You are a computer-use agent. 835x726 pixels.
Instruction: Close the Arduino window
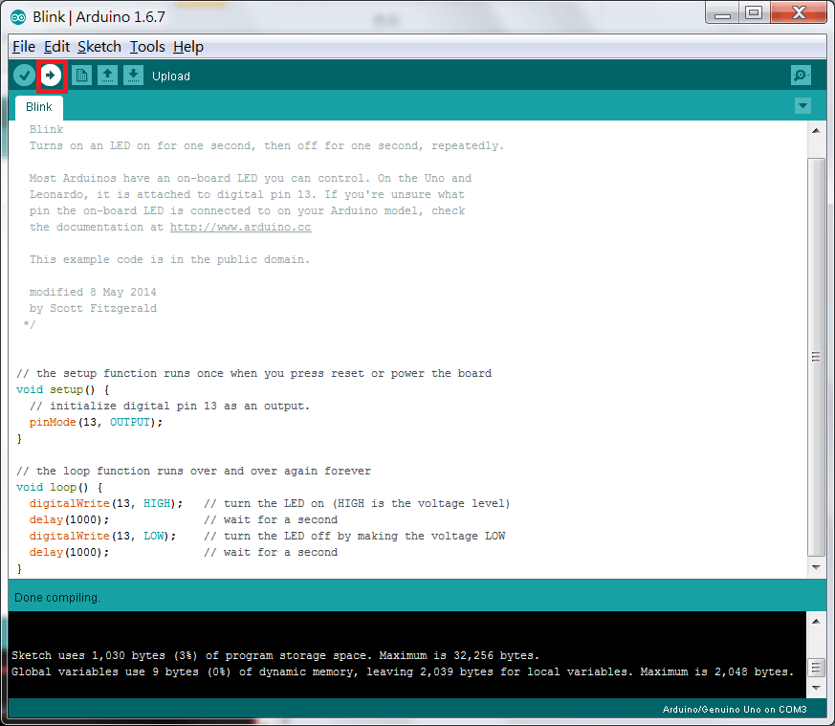[799, 12]
